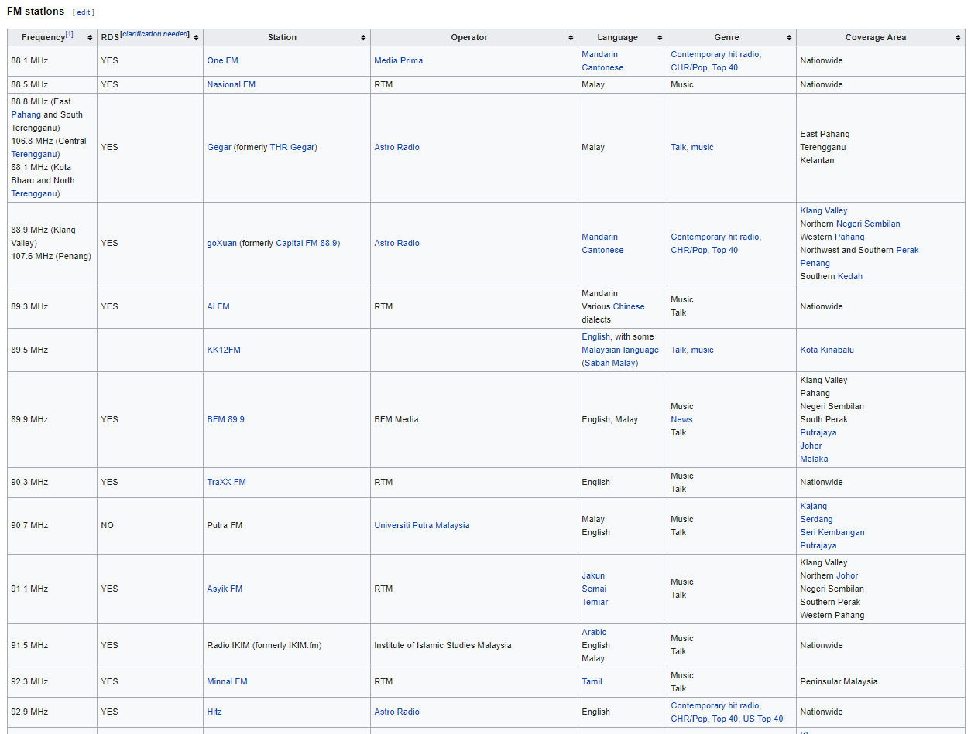The height and width of the screenshot is (734, 971).
Task: Sort by Station using header arrows
Action: pyautogui.click(x=363, y=38)
